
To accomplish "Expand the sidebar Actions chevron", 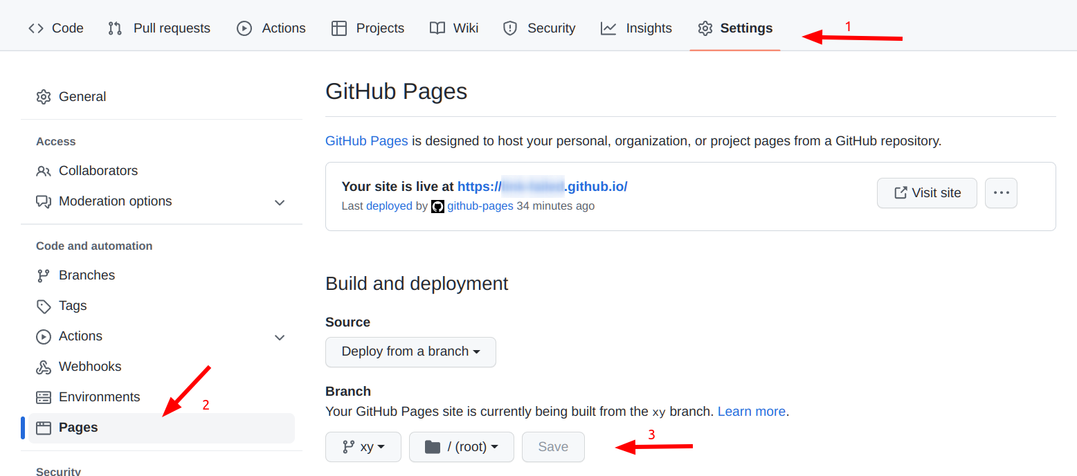I will pos(280,338).
